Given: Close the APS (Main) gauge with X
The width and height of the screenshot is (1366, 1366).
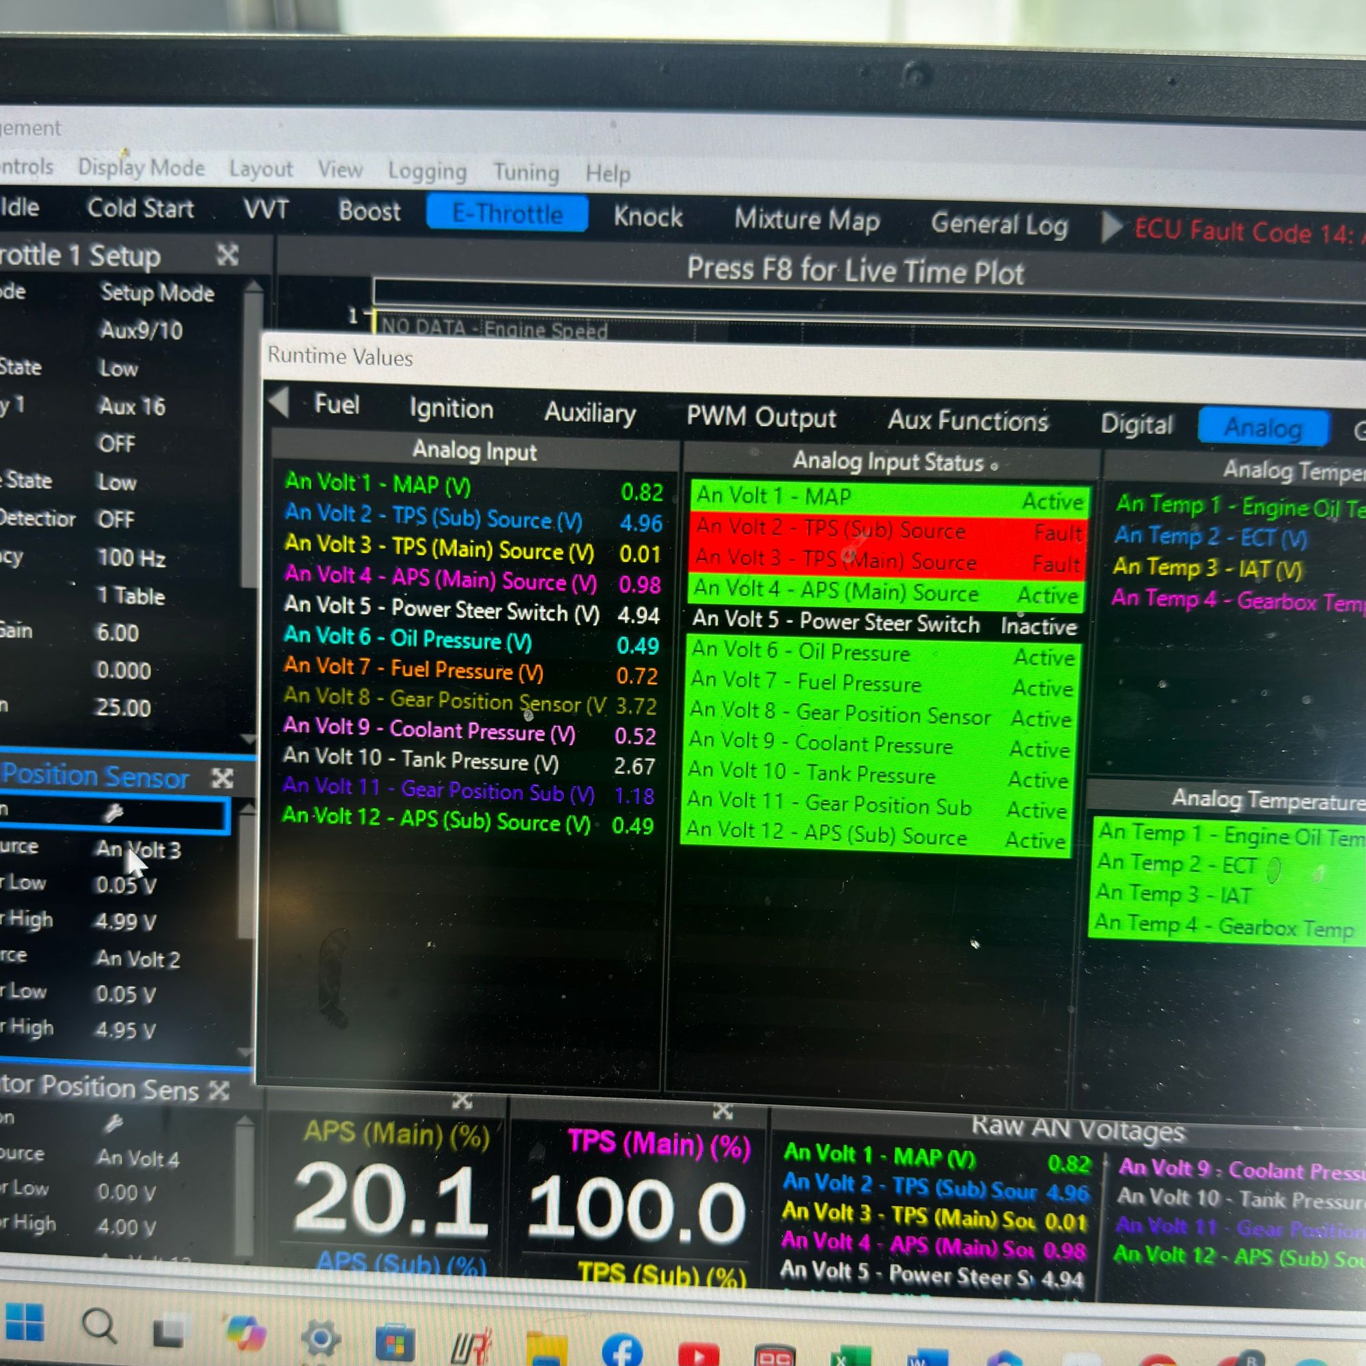Looking at the screenshot, I should (x=462, y=1101).
